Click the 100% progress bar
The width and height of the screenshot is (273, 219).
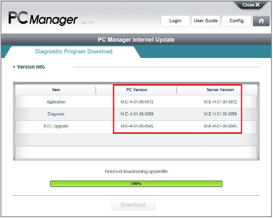[x=136, y=184]
